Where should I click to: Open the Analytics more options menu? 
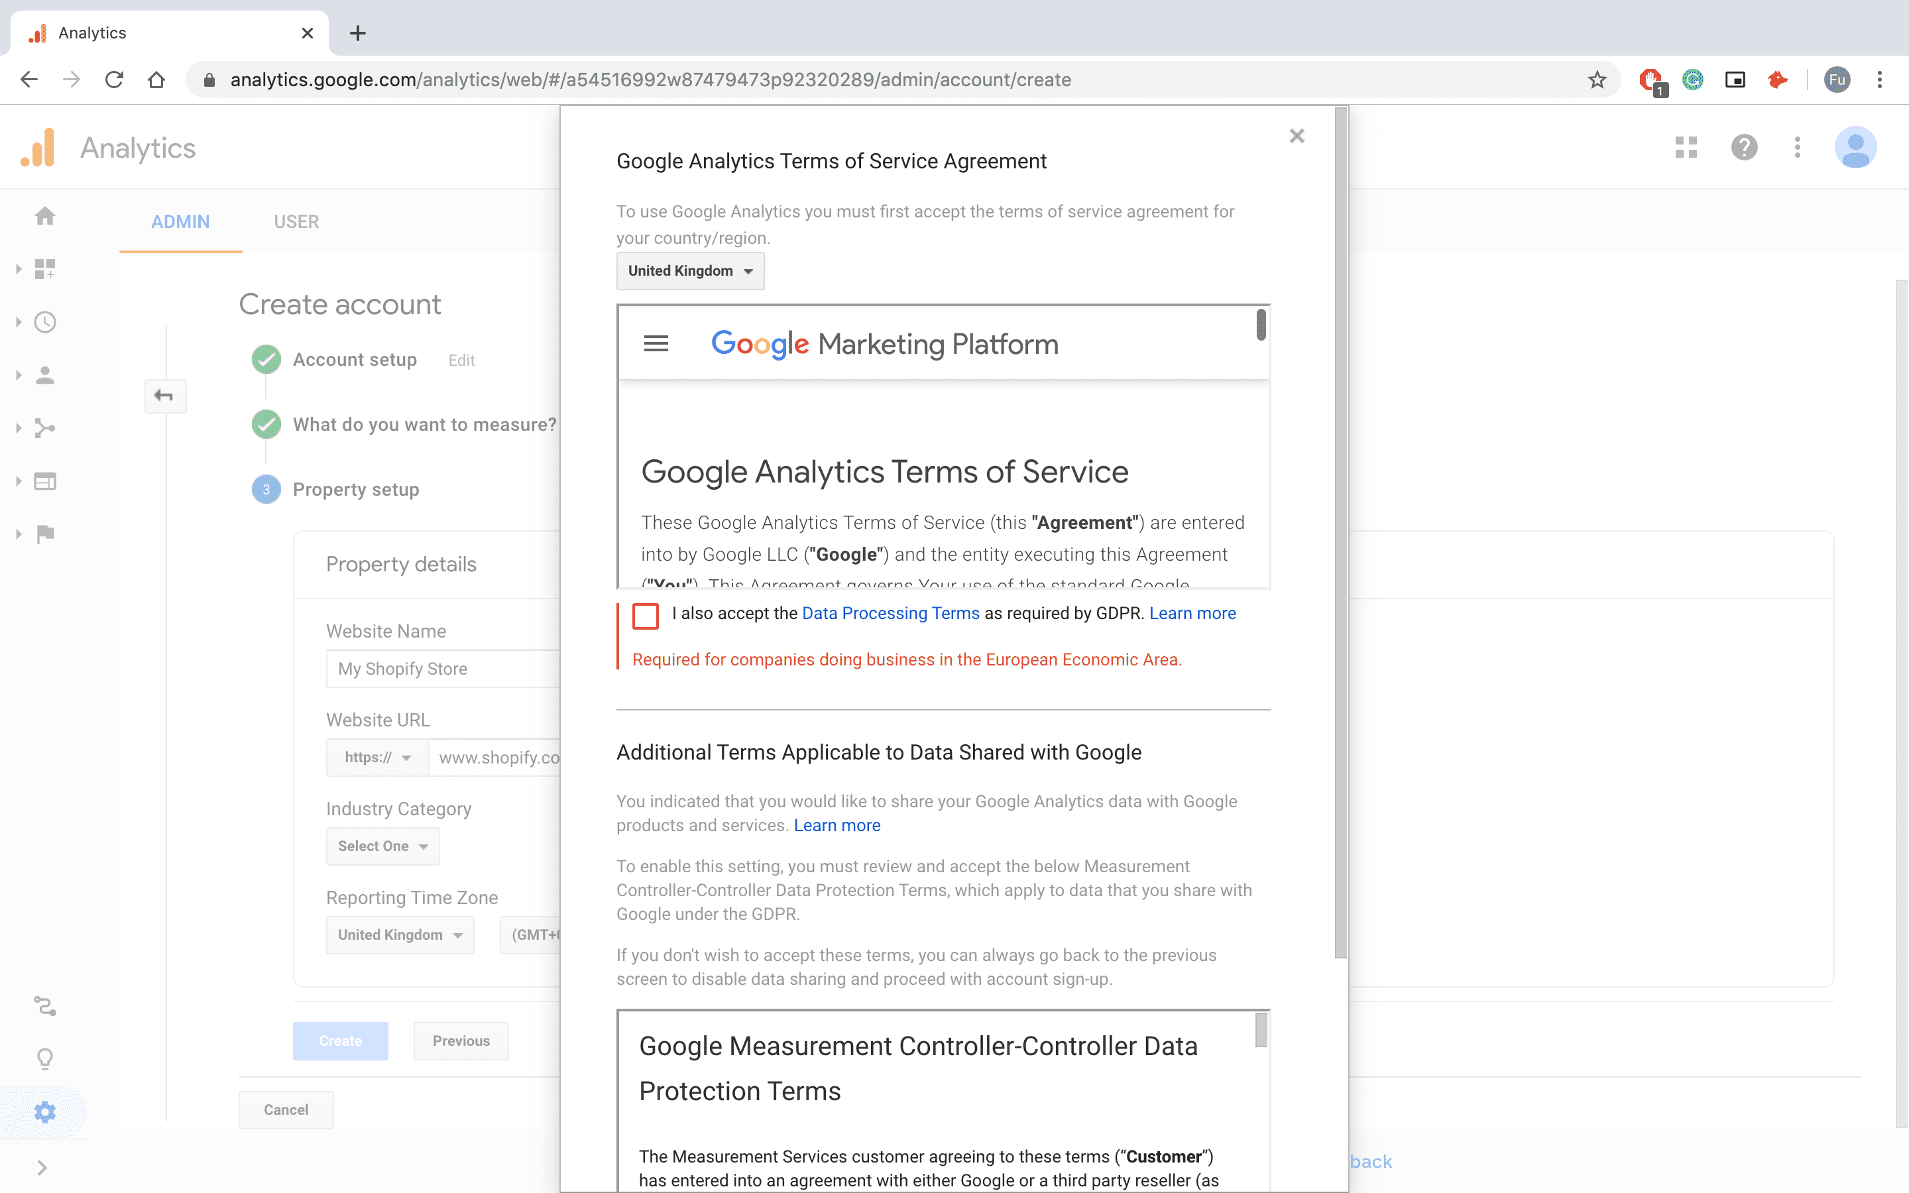pos(1797,148)
